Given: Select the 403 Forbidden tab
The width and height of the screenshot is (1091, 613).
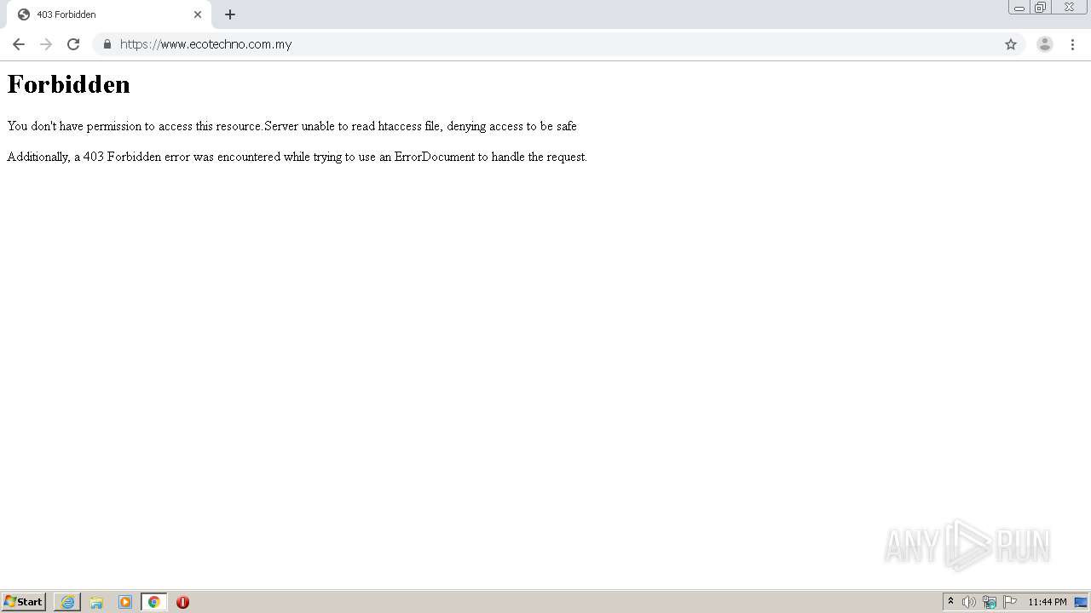Looking at the screenshot, I should (x=109, y=14).
